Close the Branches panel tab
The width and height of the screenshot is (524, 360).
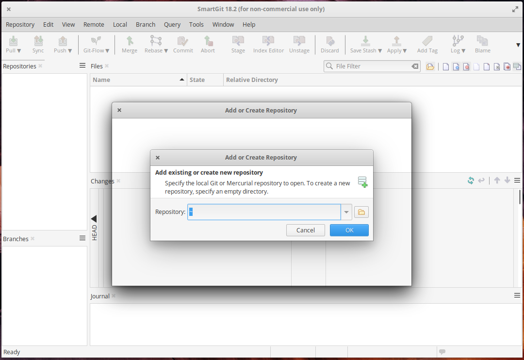tap(33, 238)
